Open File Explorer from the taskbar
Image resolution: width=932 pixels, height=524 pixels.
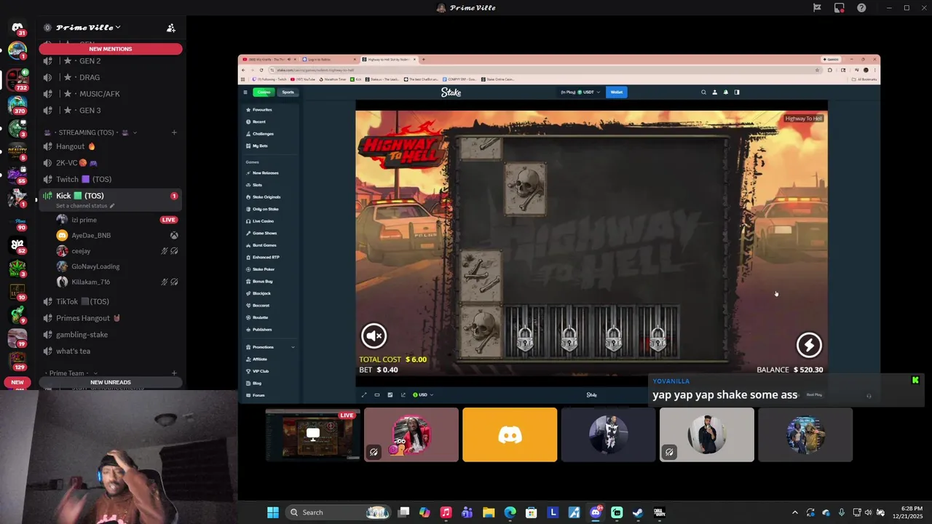pos(489,512)
